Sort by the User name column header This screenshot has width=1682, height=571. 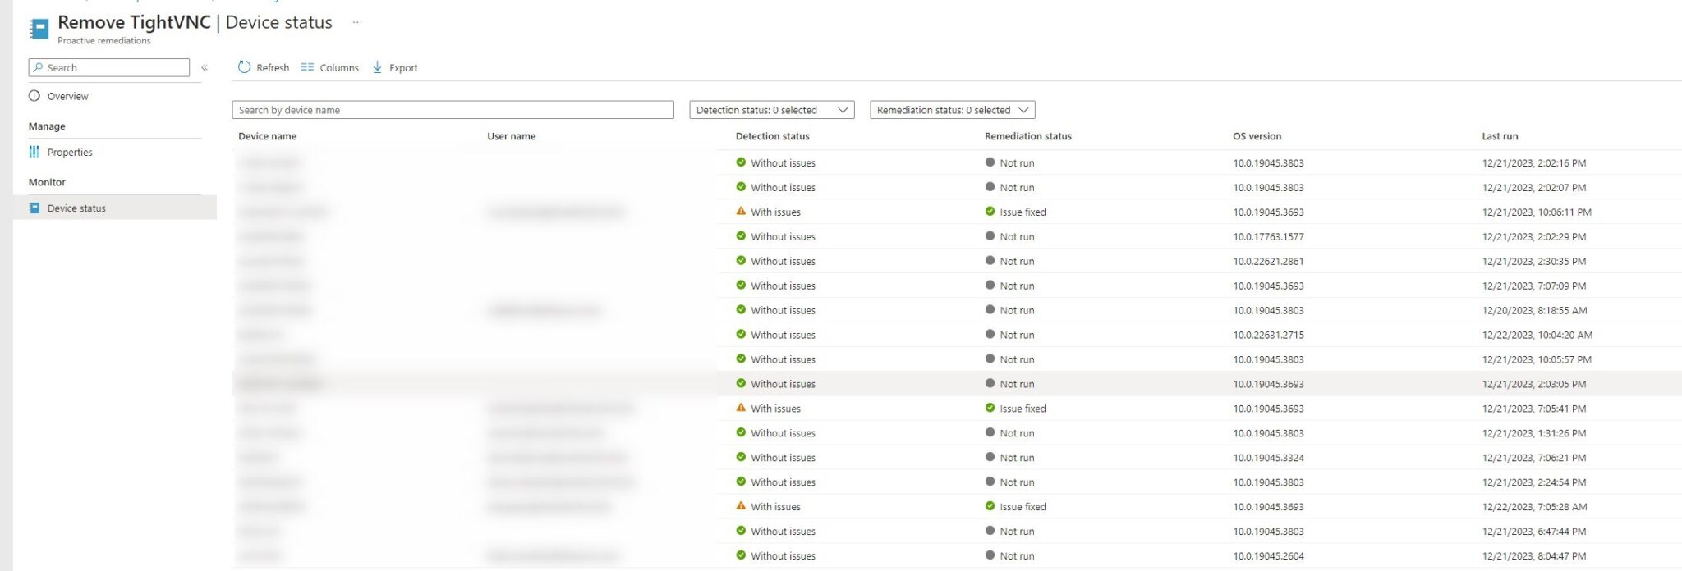point(511,136)
